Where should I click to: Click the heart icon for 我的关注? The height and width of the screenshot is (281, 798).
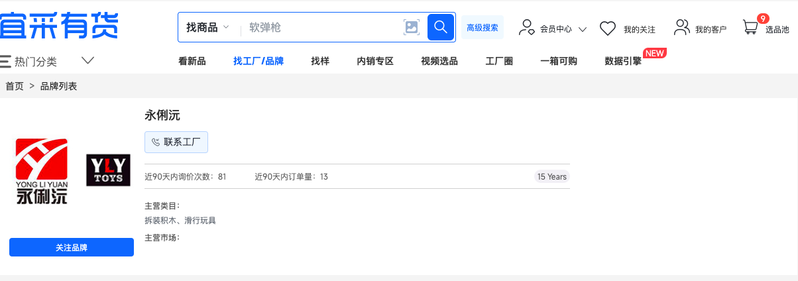click(x=608, y=28)
